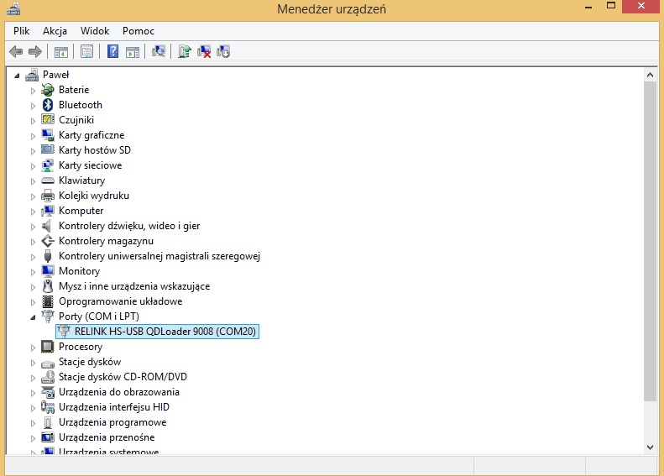
Task: Collapse the Paweł root node
Action: pyautogui.click(x=17, y=75)
